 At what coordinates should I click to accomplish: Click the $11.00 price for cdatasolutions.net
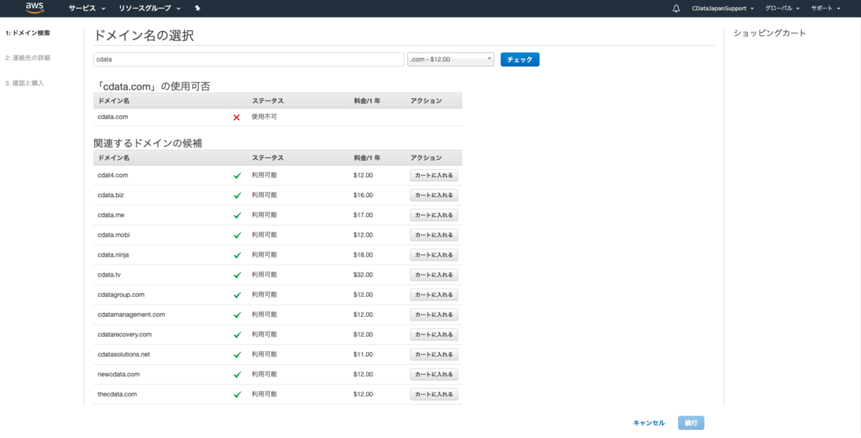pos(363,354)
